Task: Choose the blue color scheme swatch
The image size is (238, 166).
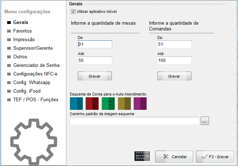Action: tap(76, 103)
